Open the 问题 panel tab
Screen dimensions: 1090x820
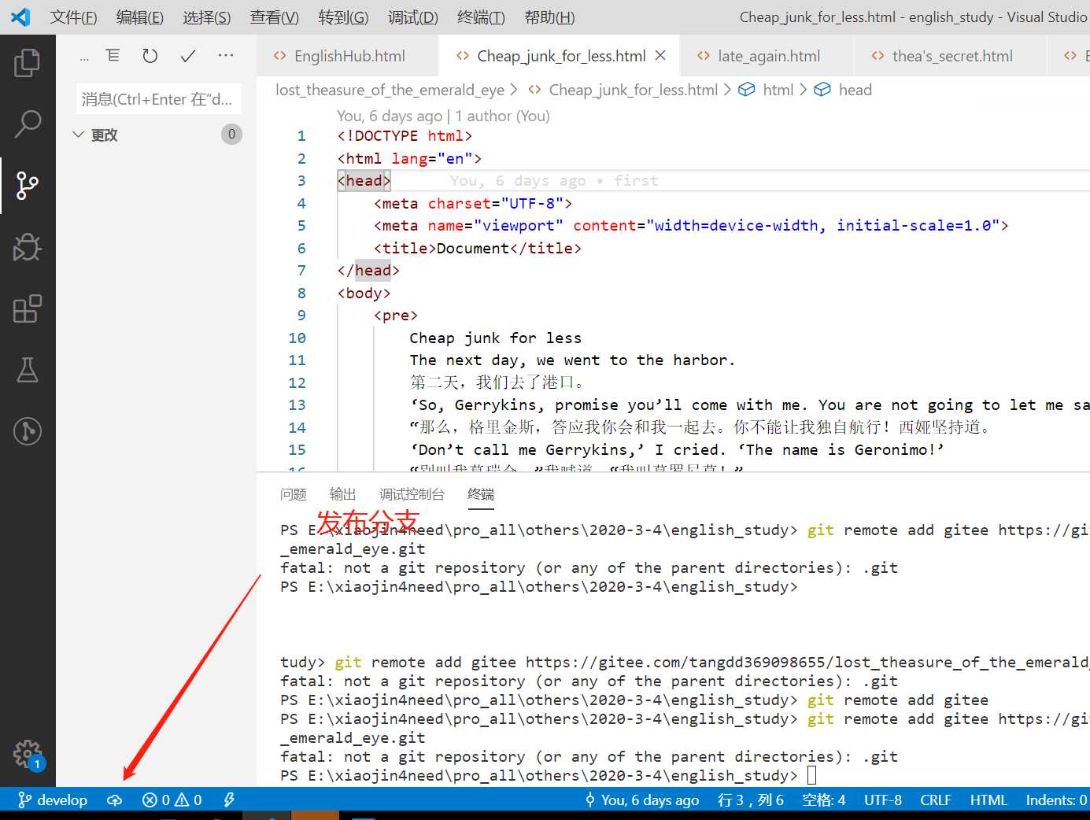[x=294, y=494]
